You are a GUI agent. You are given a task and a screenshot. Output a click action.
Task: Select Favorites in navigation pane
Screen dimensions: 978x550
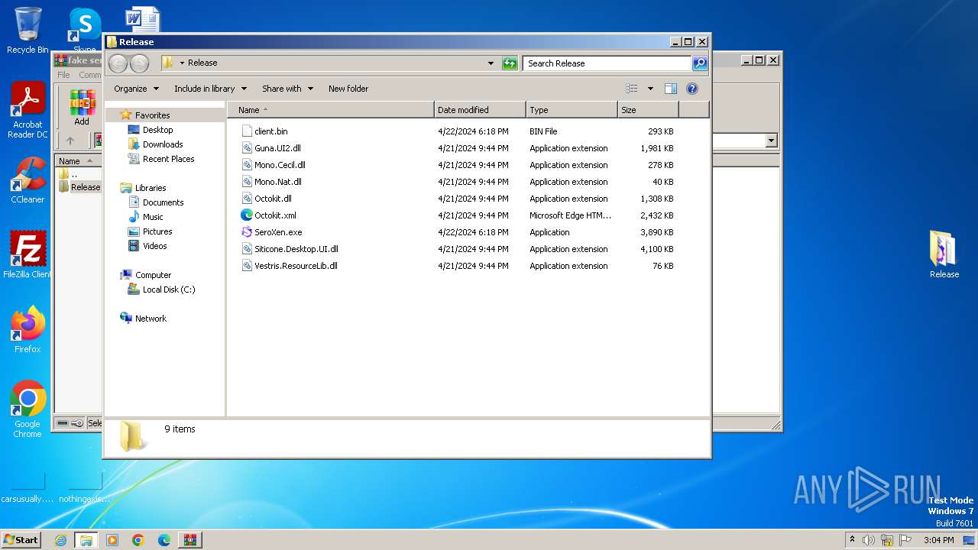click(152, 115)
